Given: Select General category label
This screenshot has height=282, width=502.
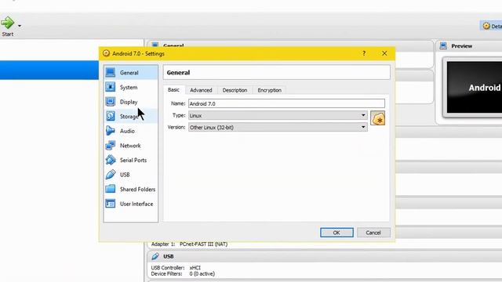Looking at the screenshot, I should coord(129,73).
